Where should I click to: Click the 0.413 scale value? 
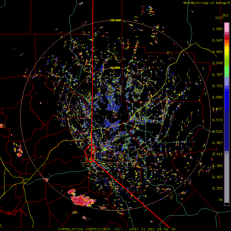(x=217, y=154)
